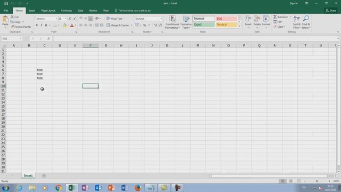The height and width of the screenshot is (192, 341).
Task: Apply the Neutral cell style
Action: click(x=226, y=25)
